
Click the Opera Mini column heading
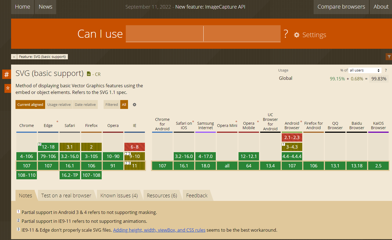click(227, 126)
